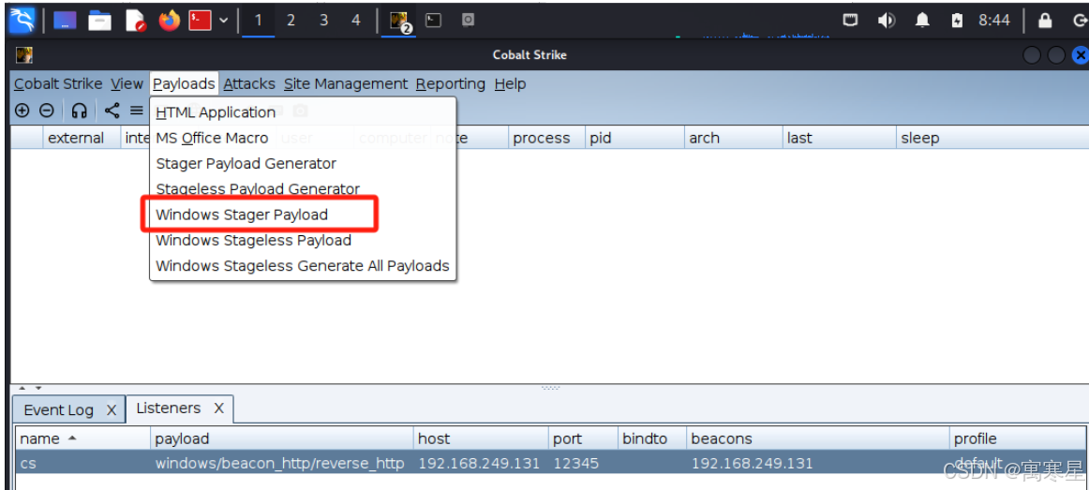This screenshot has width=1089, height=490.
Task: Open the Site Management menu
Action: pos(346,84)
